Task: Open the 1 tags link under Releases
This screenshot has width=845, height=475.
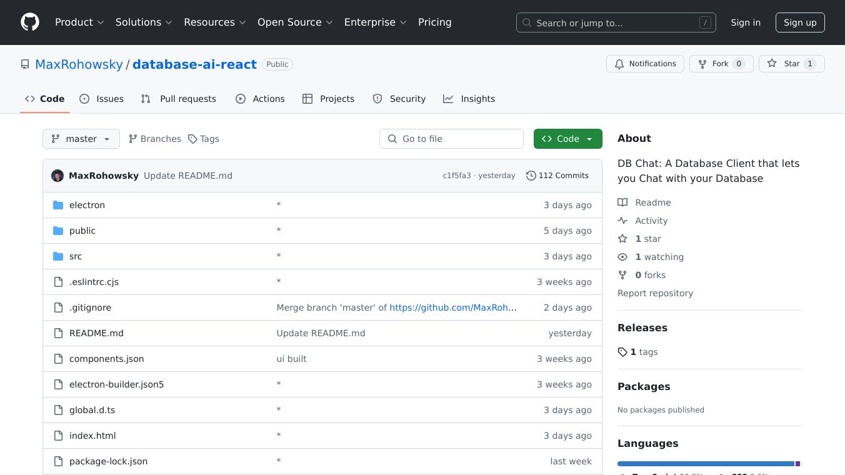Action: (638, 352)
